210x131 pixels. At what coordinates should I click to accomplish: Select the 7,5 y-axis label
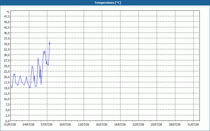[8, 104]
